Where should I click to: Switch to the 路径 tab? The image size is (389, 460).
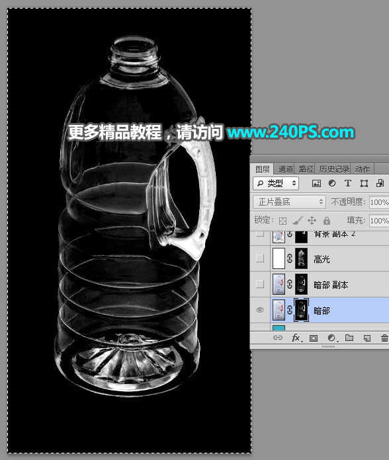(306, 169)
